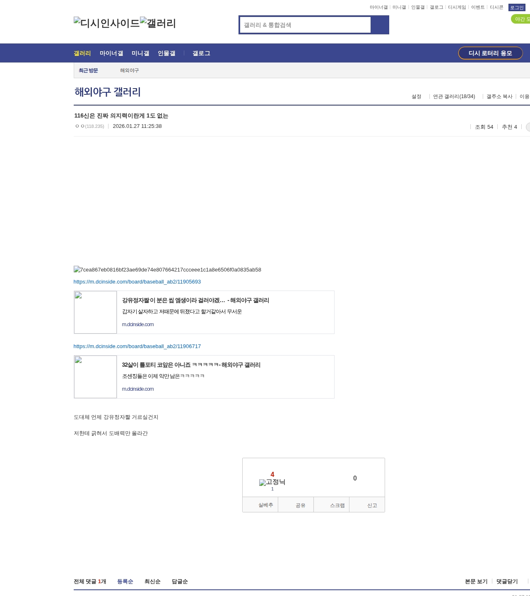Open link ending in baseball_ab2/11905693
The width and height of the screenshot is (530, 596).
click(x=137, y=282)
